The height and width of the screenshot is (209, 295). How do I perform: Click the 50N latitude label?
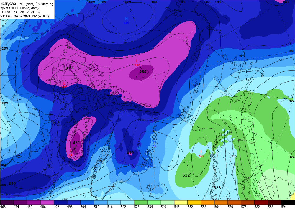coord(3,185)
